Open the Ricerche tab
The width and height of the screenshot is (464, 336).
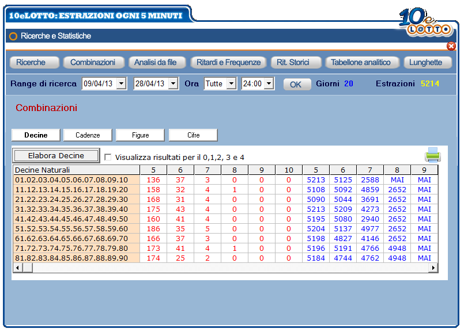[x=35, y=62]
